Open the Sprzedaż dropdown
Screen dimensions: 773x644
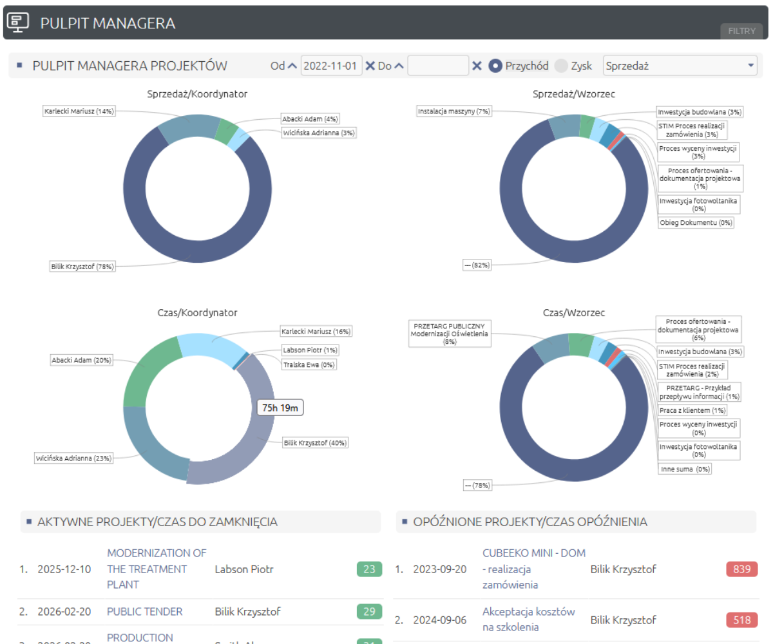point(679,66)
